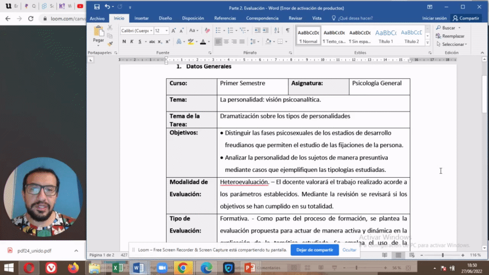
Task: Open the font name dropdown
Action: pos(151,31)
